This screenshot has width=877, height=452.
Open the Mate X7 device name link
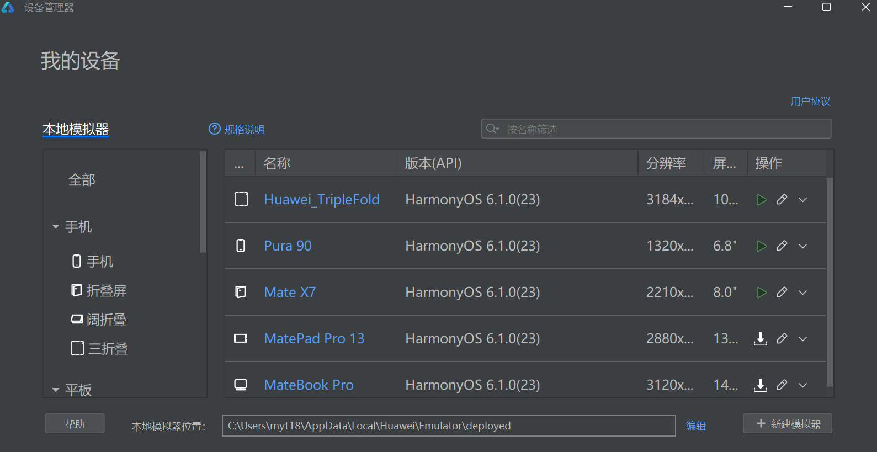290,292
